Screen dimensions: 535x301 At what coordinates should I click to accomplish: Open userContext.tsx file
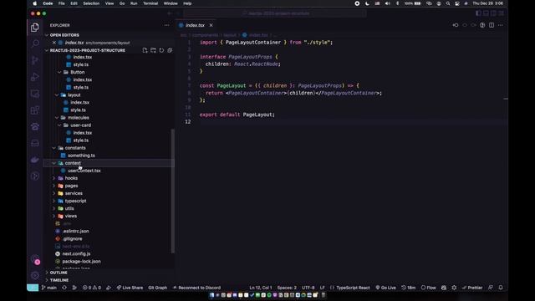(84, 171)
